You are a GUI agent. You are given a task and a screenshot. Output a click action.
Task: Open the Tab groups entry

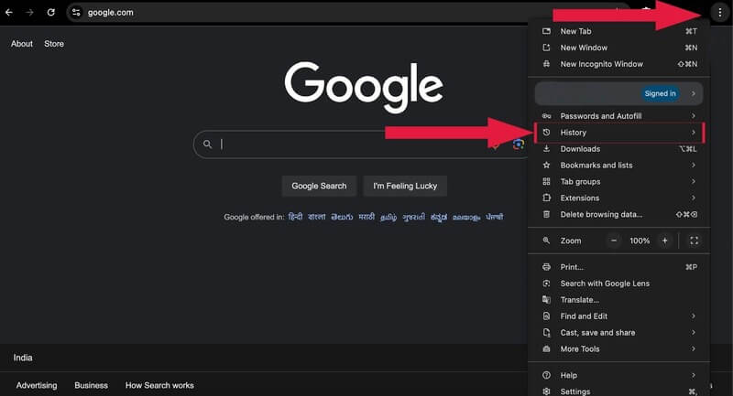pos(619,181)
